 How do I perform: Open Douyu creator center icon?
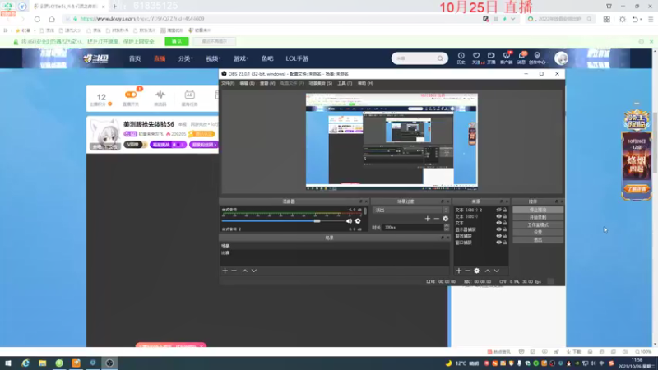click(537, 58)
